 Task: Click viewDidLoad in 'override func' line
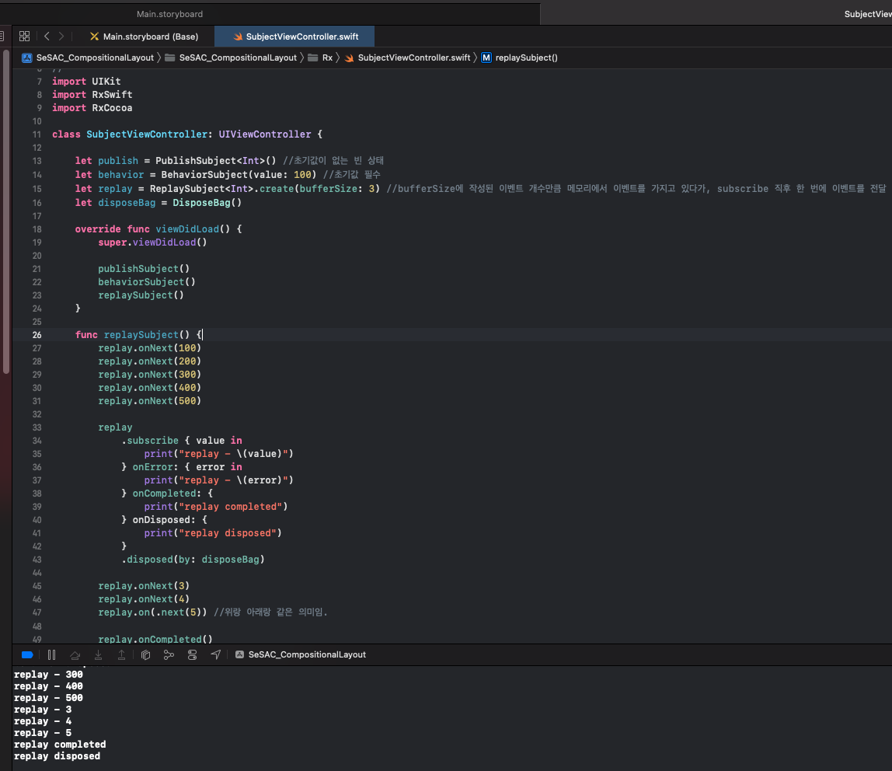click(x=187, y=229)
